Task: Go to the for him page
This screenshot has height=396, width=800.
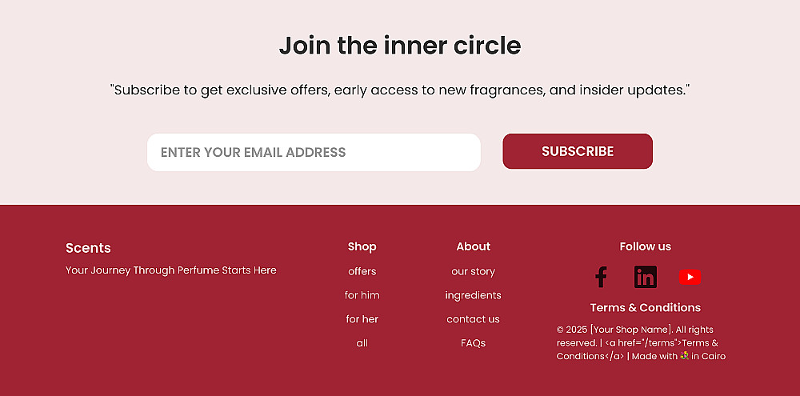Action: [362, 295]
